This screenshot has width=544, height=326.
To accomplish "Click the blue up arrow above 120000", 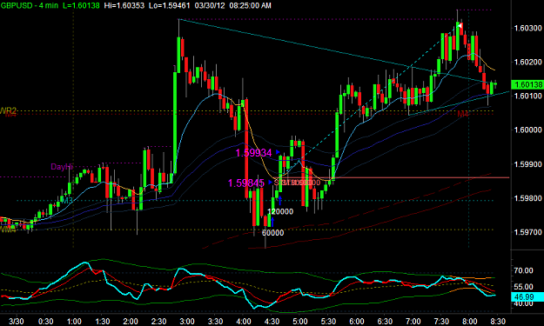I will (x=279, y=200).
